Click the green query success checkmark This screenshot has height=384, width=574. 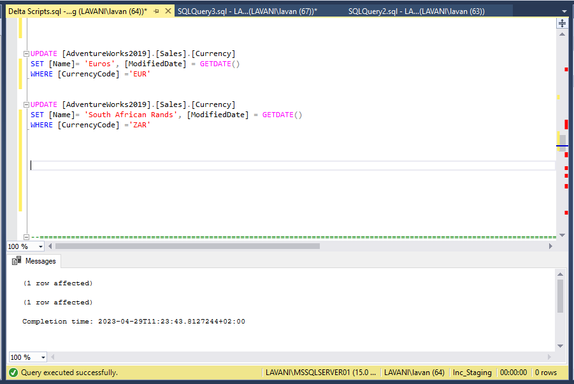(14, 373)
